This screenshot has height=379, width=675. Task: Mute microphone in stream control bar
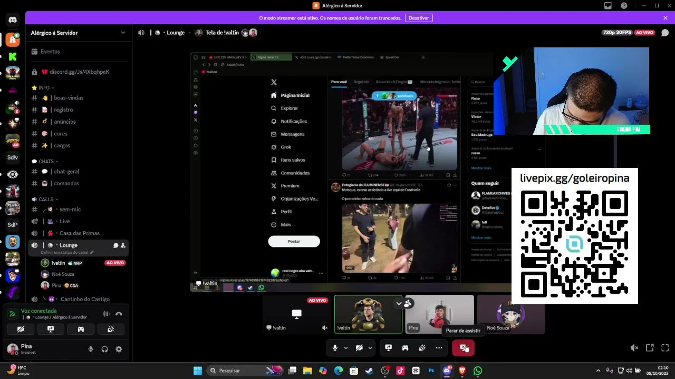(335, 348)
